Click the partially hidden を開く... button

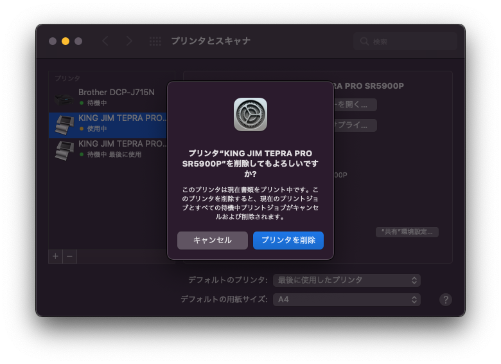point(355,105)
